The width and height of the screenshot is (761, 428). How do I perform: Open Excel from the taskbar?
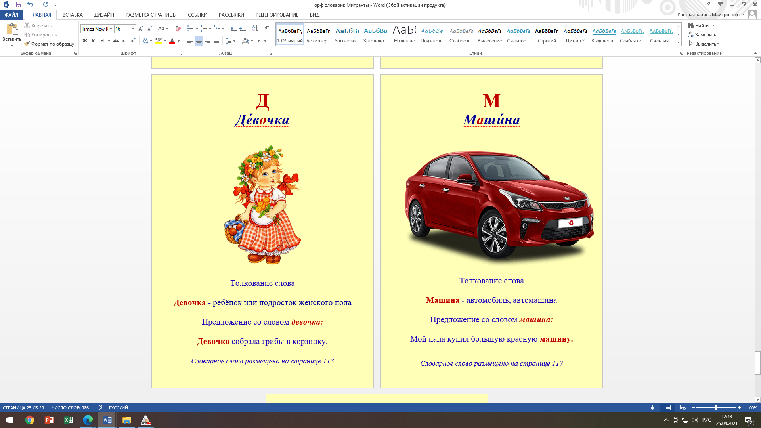[x=68, y=420]
